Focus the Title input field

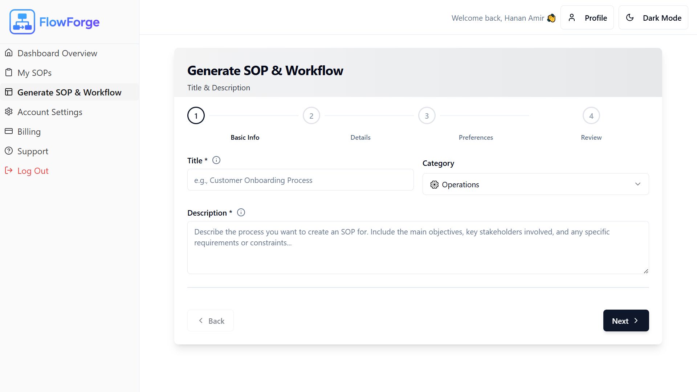point(300,180)
